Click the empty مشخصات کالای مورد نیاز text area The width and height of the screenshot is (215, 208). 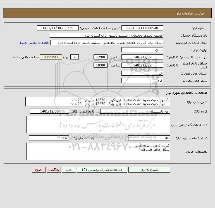pos(98,125)
